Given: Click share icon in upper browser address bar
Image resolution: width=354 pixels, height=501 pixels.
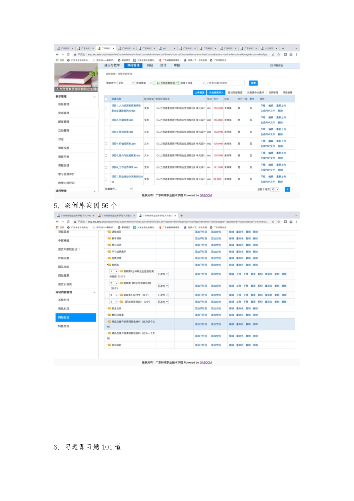Looking at the screenshot, I should 273,55.
